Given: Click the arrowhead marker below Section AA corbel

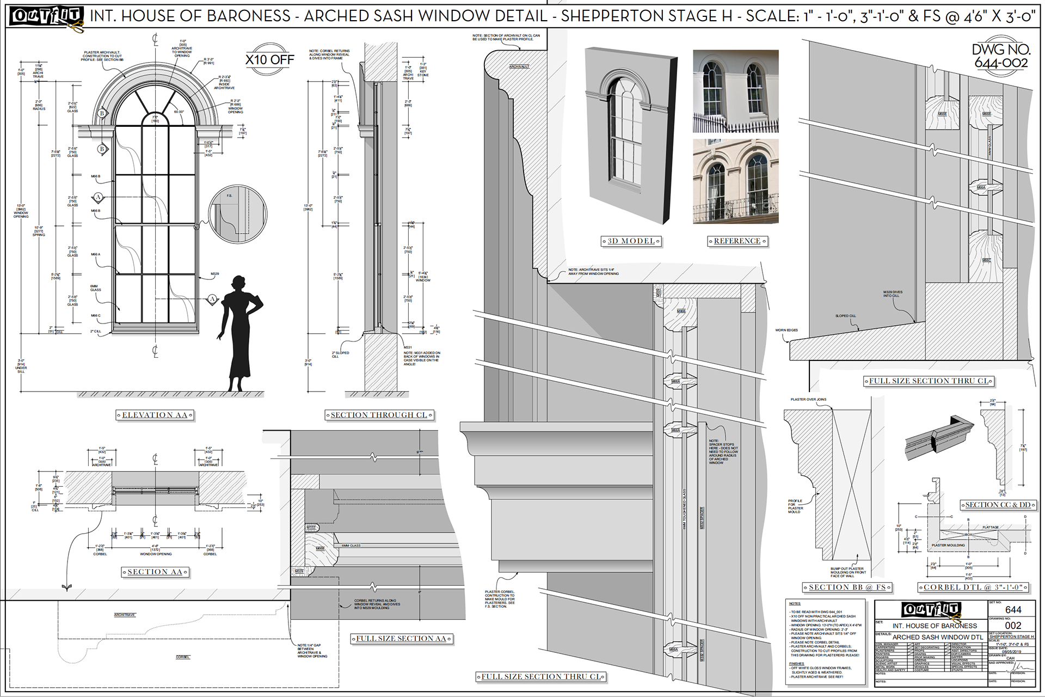Looking at the screenshot, I should coord(67,588).
